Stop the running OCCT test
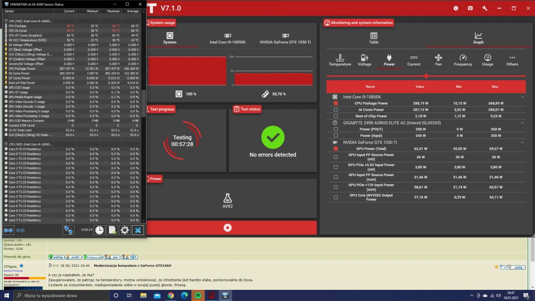Viewport: 535px width, 301px height. tap(228, 227)
